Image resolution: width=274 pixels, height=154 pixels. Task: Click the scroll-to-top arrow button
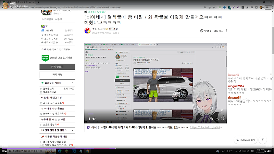(263, 140)
